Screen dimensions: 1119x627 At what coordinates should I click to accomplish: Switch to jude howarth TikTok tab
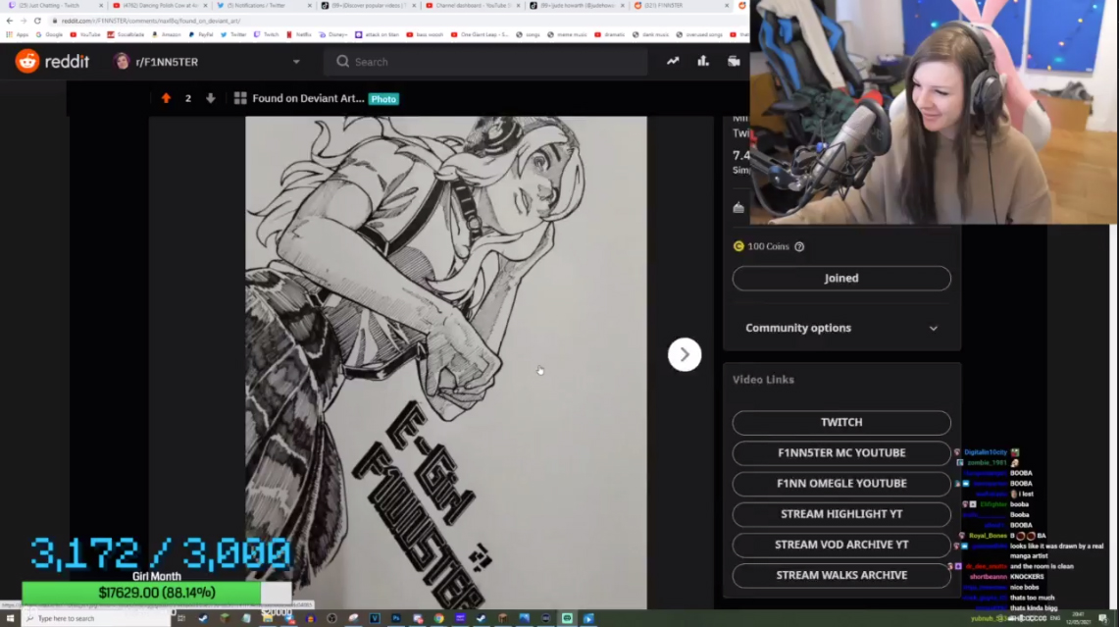pos(577,6)
